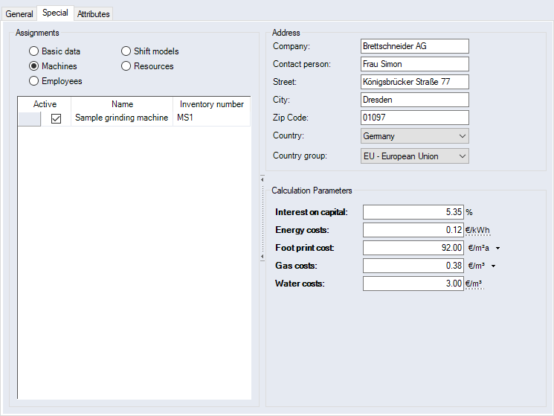
Task: Click the Company name field
Action: (414, 47)
